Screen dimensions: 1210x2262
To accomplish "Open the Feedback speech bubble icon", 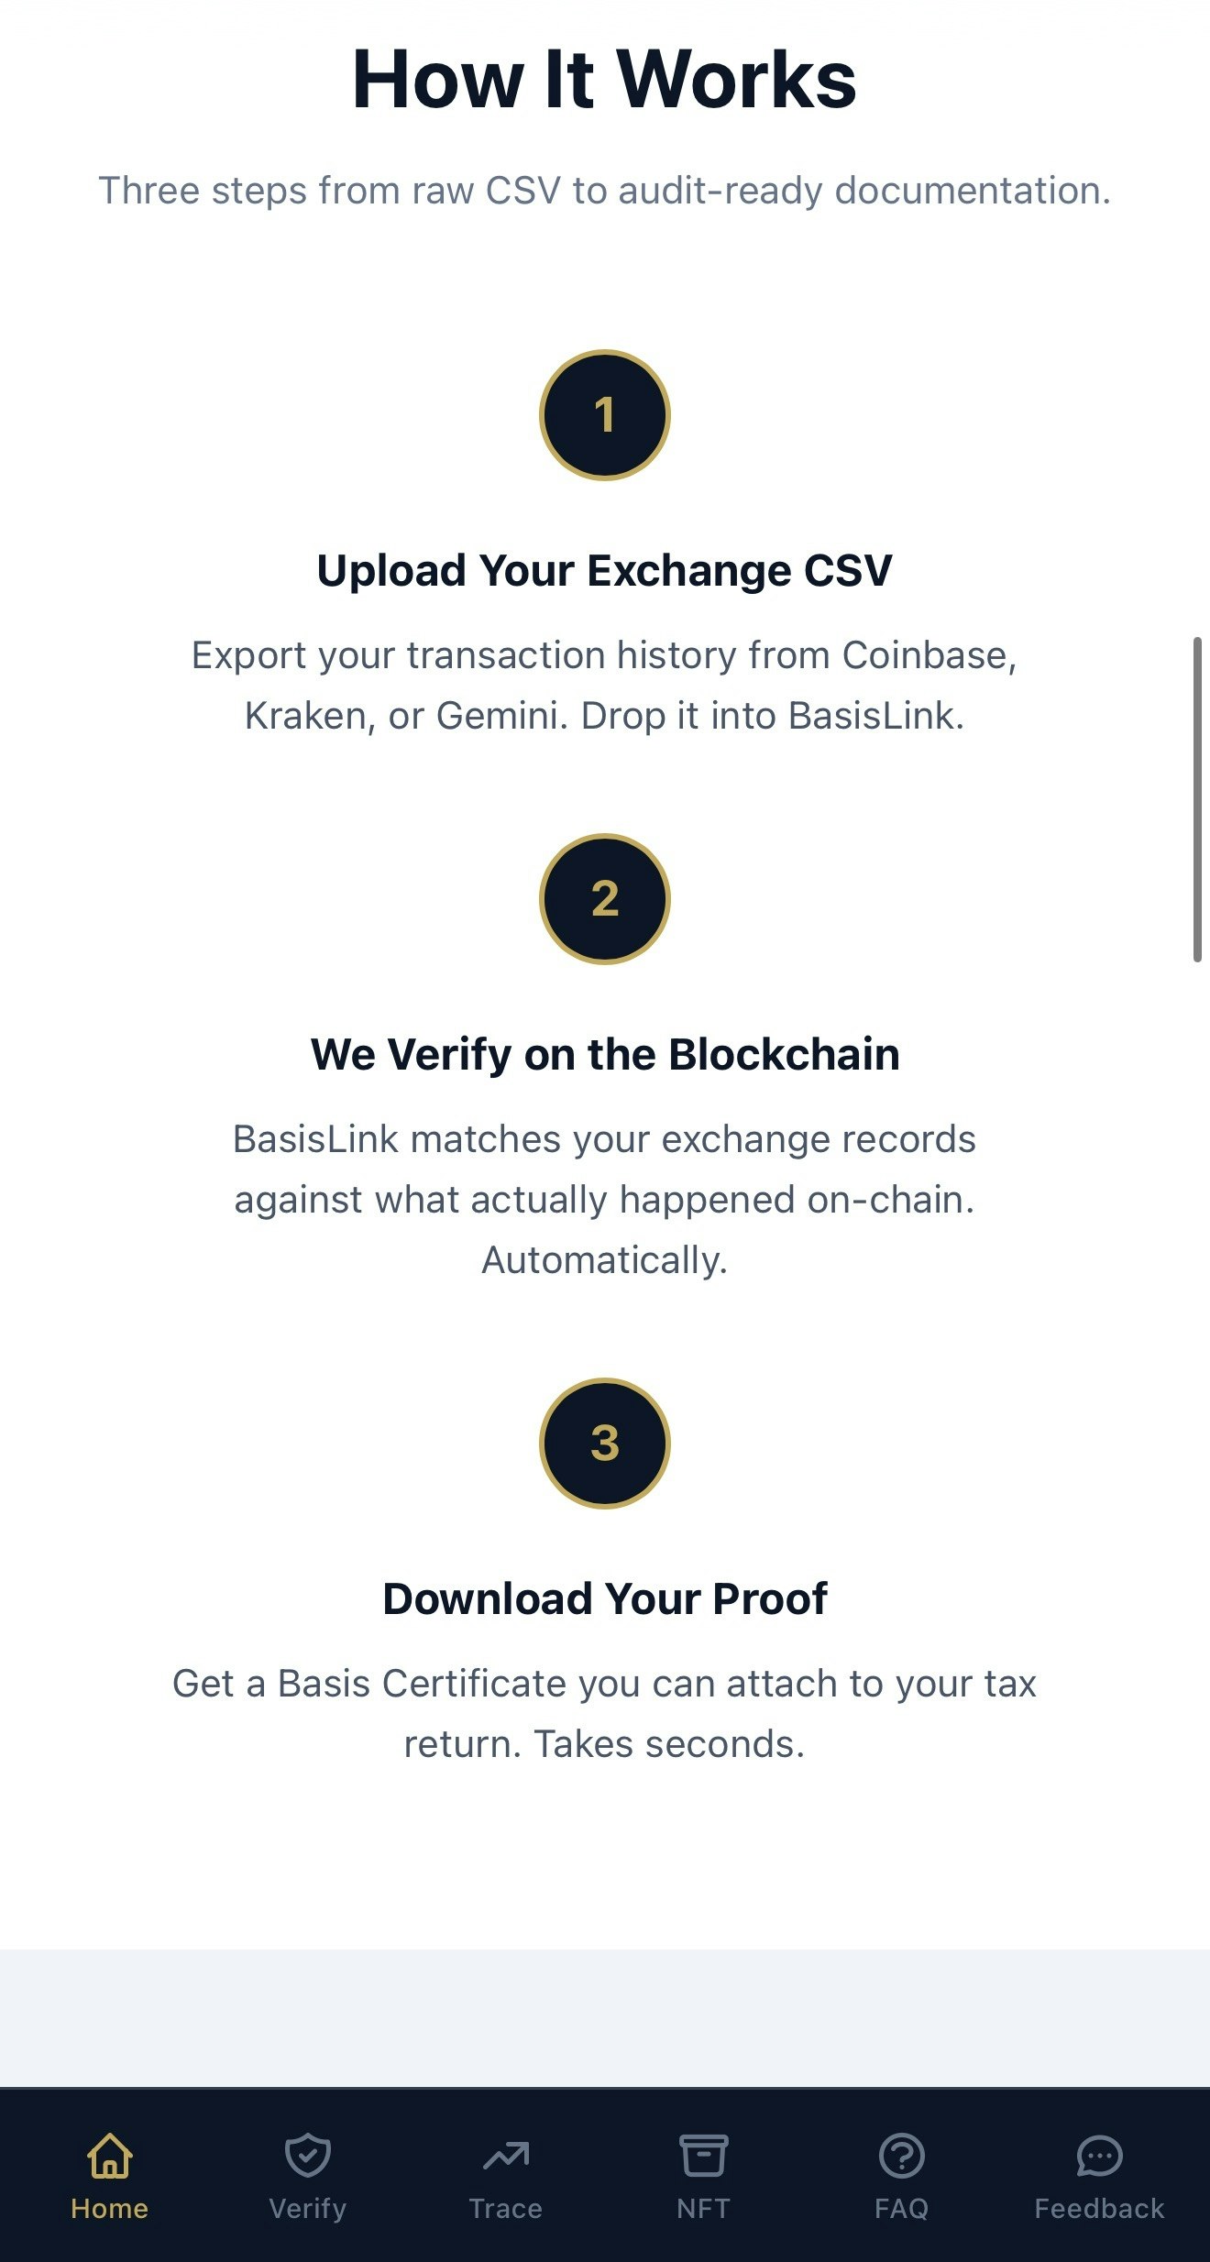I will point(1099,2156).
